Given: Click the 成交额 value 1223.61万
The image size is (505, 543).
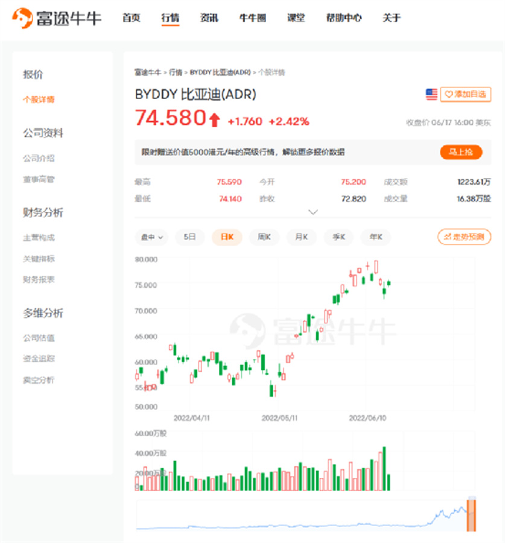Looking at the screenshot, I should coord(474,182).
